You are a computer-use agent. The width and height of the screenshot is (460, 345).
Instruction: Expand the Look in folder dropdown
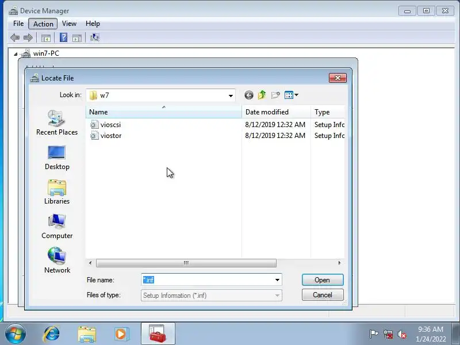231,95
